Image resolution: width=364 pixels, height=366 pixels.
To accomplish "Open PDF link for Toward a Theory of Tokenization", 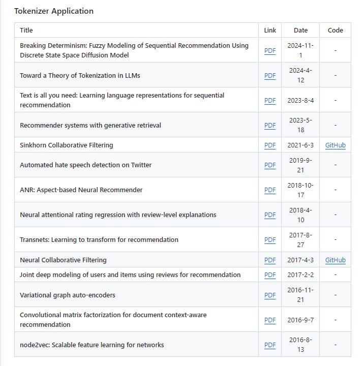I will point(270,75).
